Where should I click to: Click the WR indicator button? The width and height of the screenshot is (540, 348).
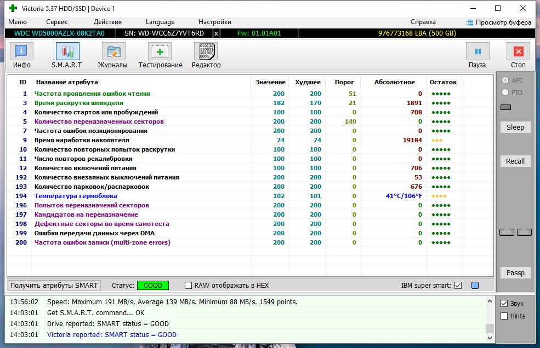click(507, 233)
